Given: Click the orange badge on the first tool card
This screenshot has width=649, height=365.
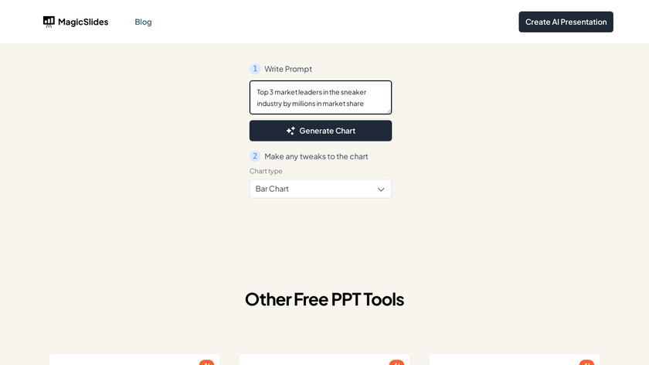Looking at the screenshot, I should 206,363.
